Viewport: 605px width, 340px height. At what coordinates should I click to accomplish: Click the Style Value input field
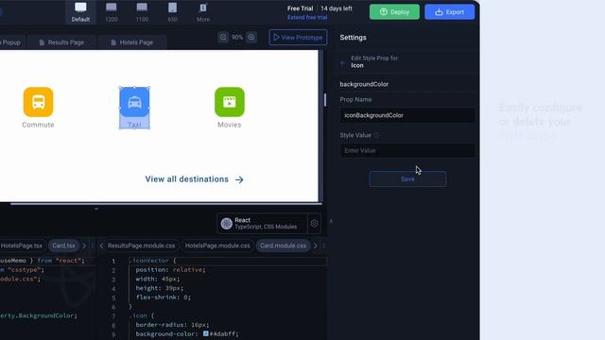[x=407, y=150]
